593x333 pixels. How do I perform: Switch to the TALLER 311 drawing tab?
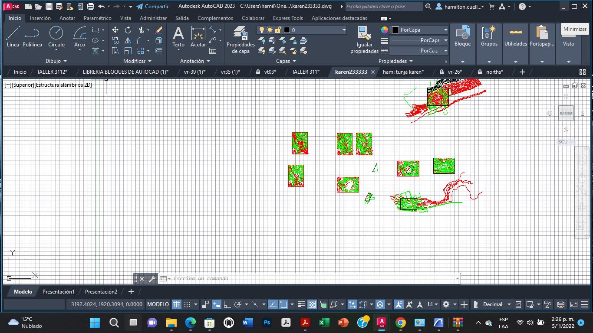[305, 72]
